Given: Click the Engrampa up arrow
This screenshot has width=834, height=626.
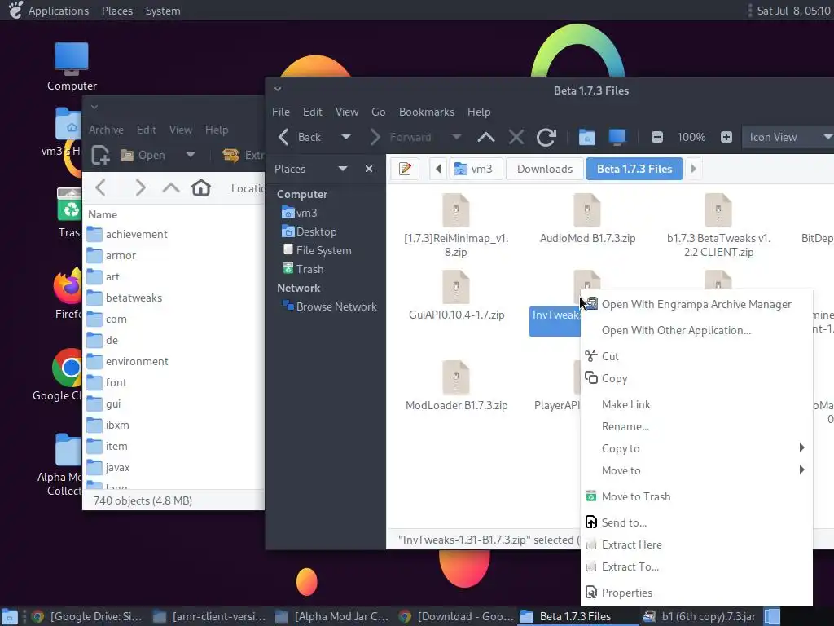Looking at the screenshot, I should click(x=171, y=188).
